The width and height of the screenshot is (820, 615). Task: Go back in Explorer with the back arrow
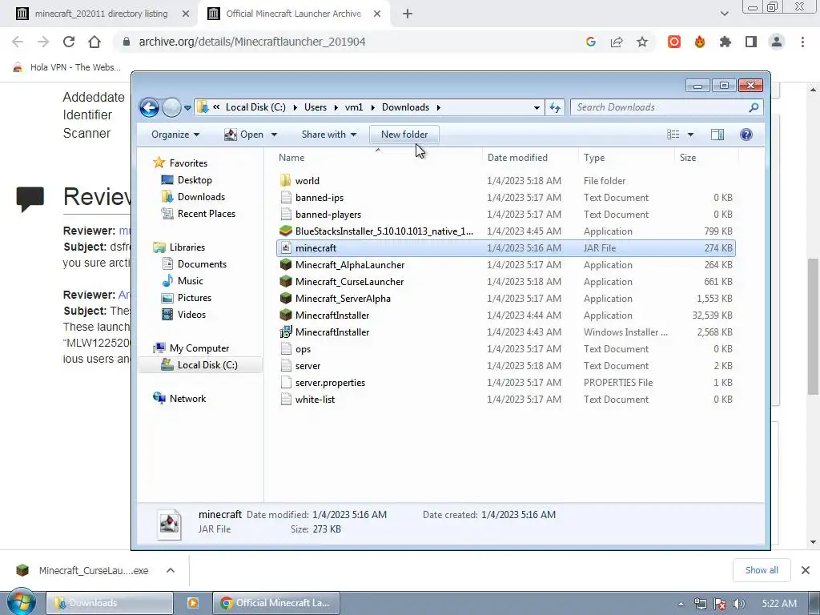click(149, 108)
